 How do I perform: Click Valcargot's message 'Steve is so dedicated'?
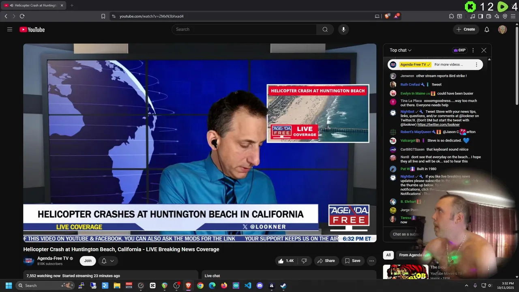[444, 140]
